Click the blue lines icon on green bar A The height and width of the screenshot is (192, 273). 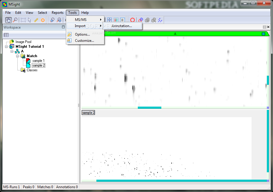click(x=263, y=34)
